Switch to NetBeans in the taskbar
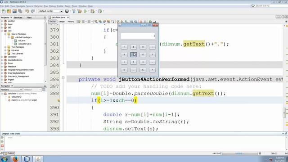 tap(27, 159)
